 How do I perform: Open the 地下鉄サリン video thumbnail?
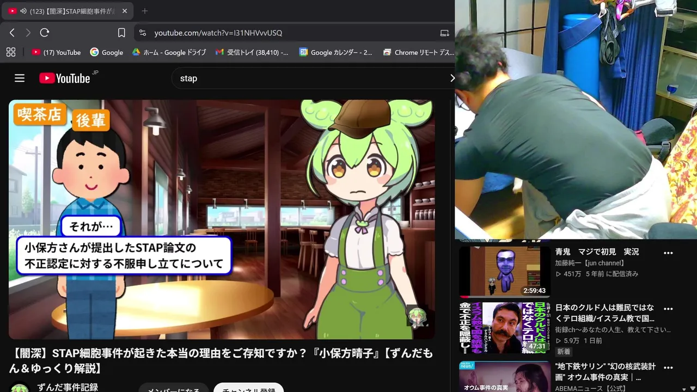(x=505, y=376)
